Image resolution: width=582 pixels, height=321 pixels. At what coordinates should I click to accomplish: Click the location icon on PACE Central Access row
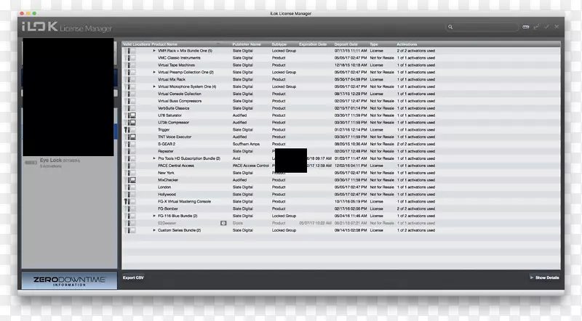130,166
